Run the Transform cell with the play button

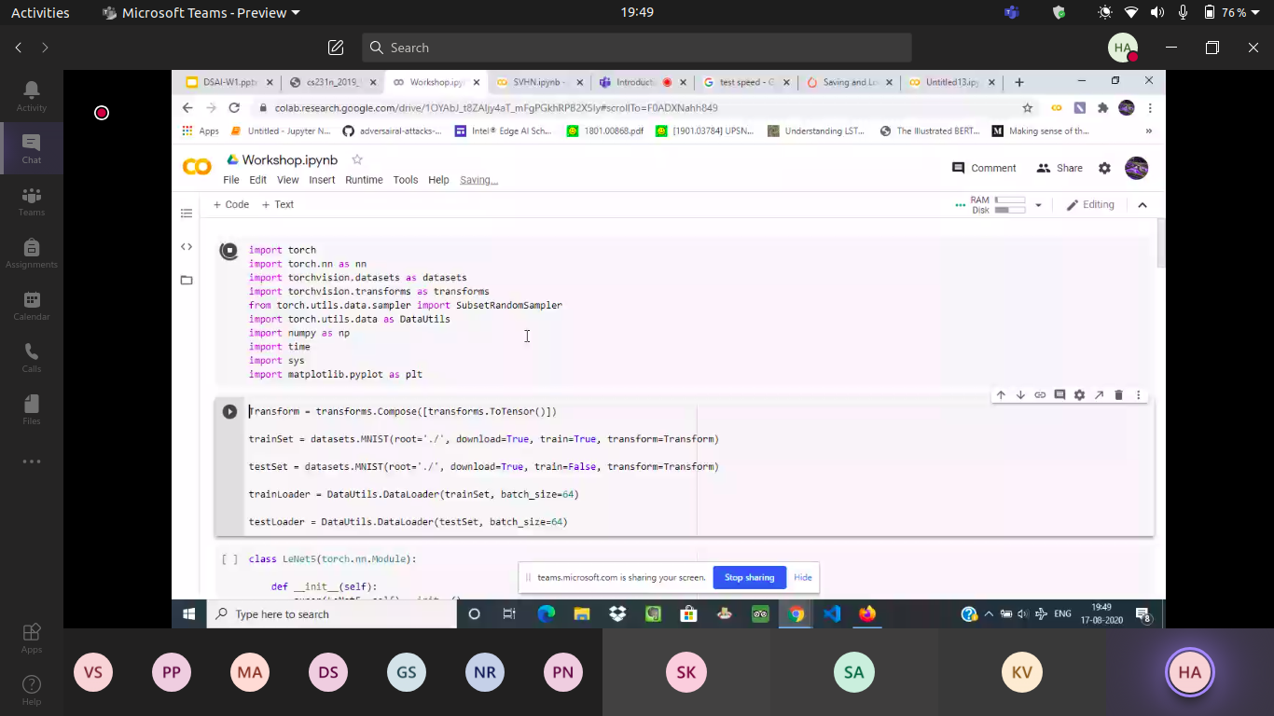click(x=229, y=411)
